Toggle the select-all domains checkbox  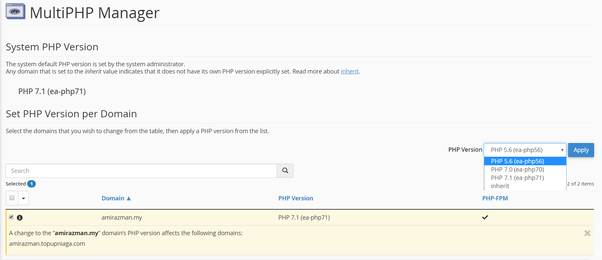[x=12, y=198]
